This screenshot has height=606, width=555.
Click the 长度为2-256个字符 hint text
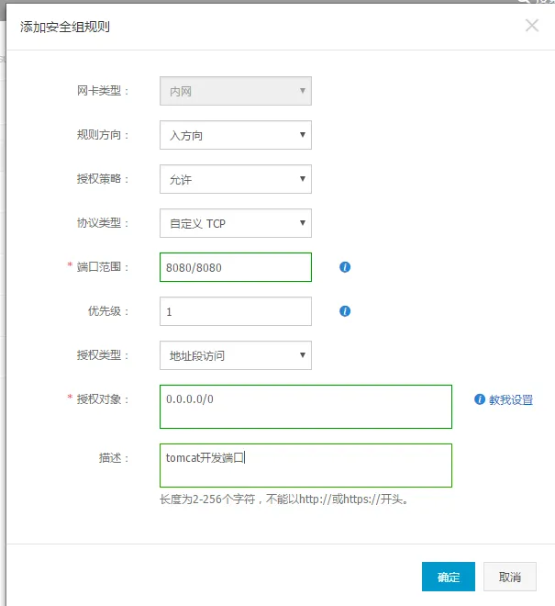point(283,499)
